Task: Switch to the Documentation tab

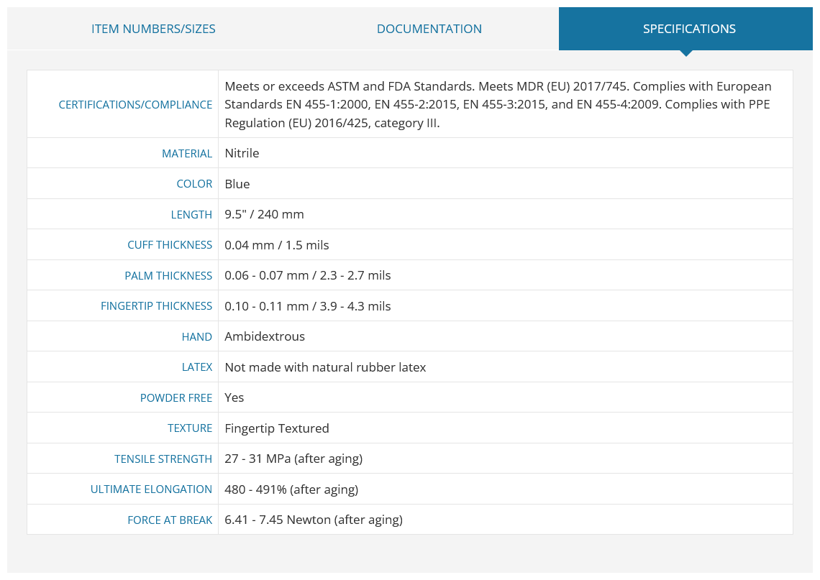Action: click(429, 29)
